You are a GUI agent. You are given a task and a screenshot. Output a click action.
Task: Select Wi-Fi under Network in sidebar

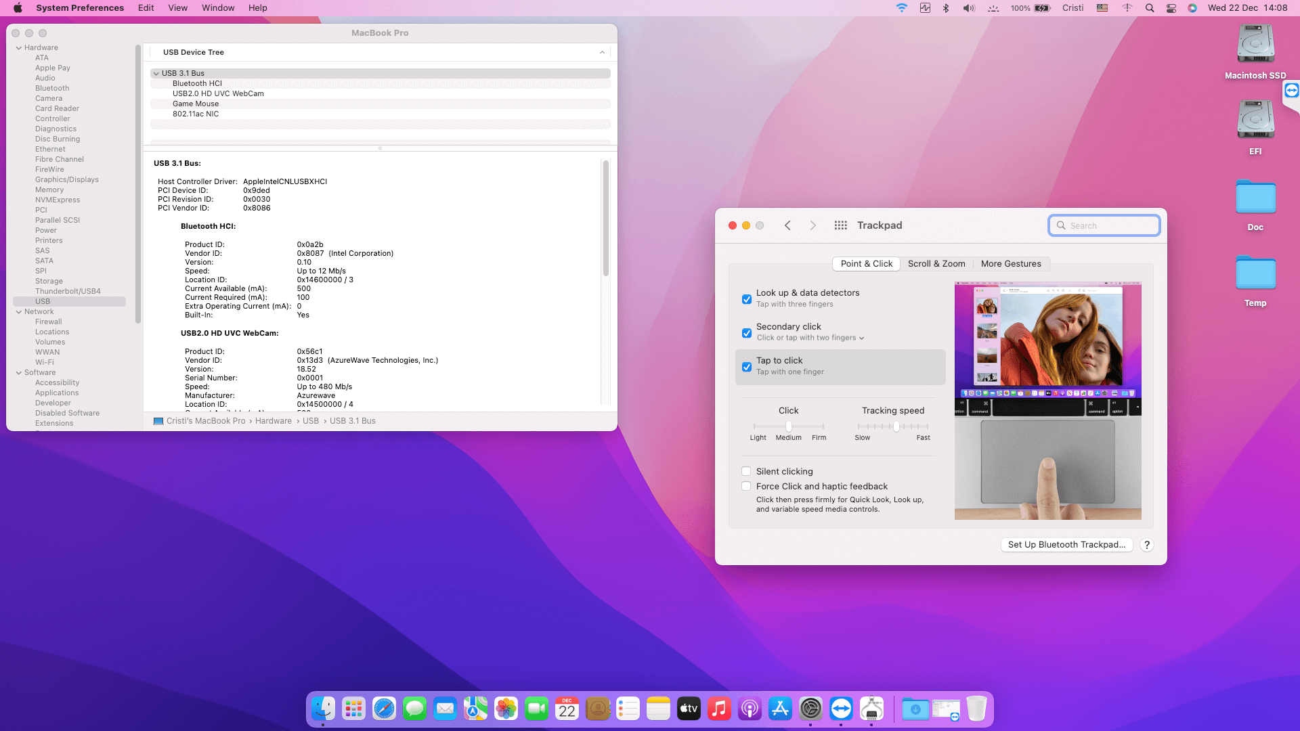45,363
